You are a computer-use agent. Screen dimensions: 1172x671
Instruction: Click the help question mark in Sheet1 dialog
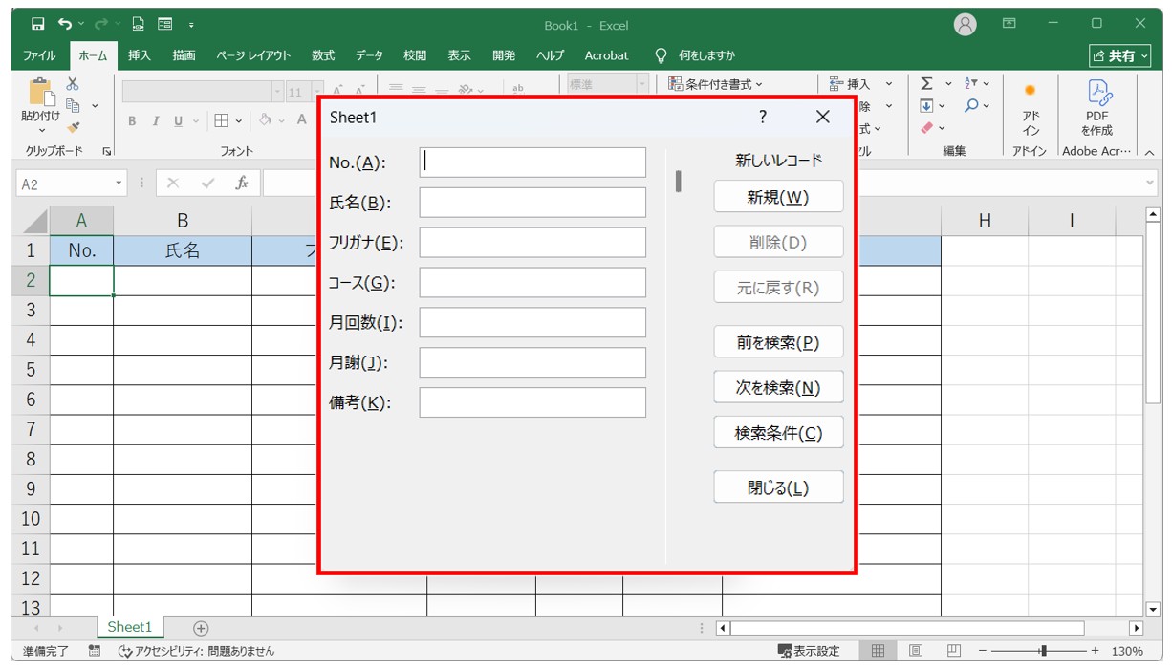pyautogui.click(x=763, y=117)
